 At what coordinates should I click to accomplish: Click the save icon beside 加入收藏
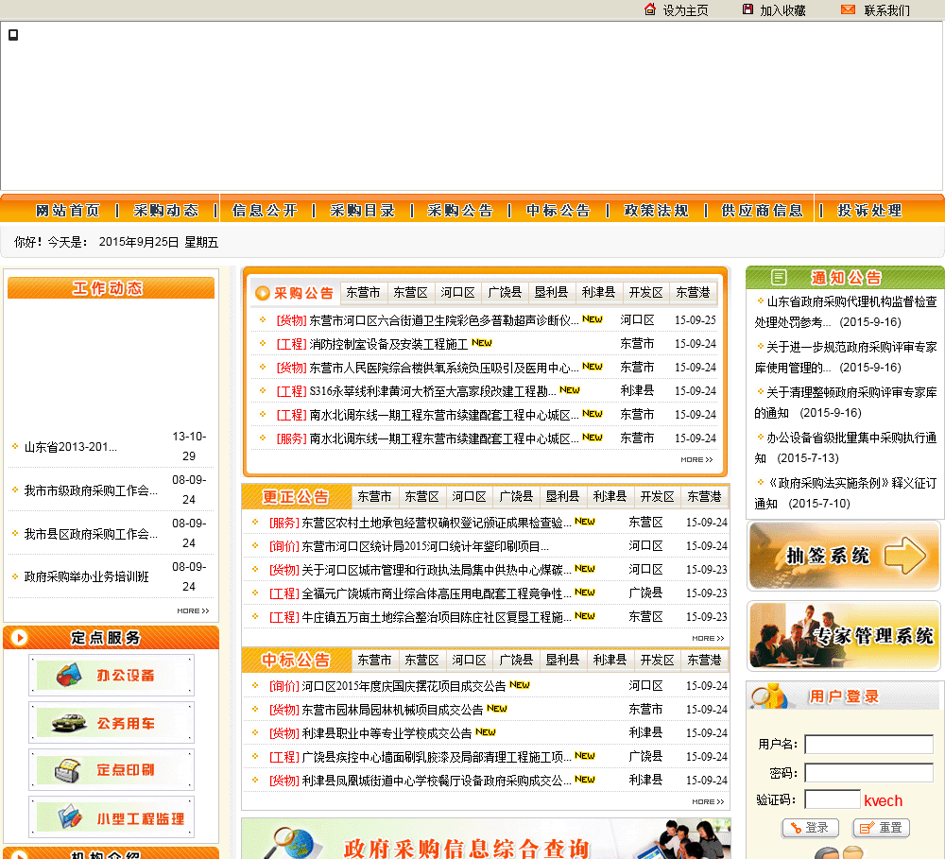748,9
